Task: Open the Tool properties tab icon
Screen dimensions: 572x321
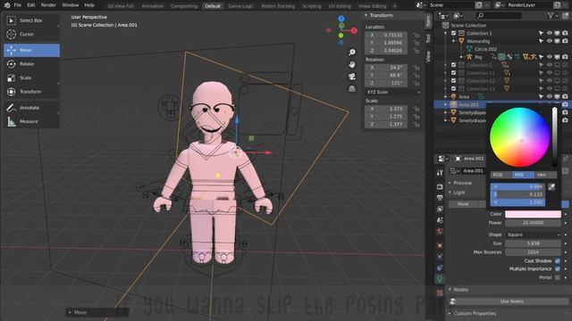Action: 440,172
